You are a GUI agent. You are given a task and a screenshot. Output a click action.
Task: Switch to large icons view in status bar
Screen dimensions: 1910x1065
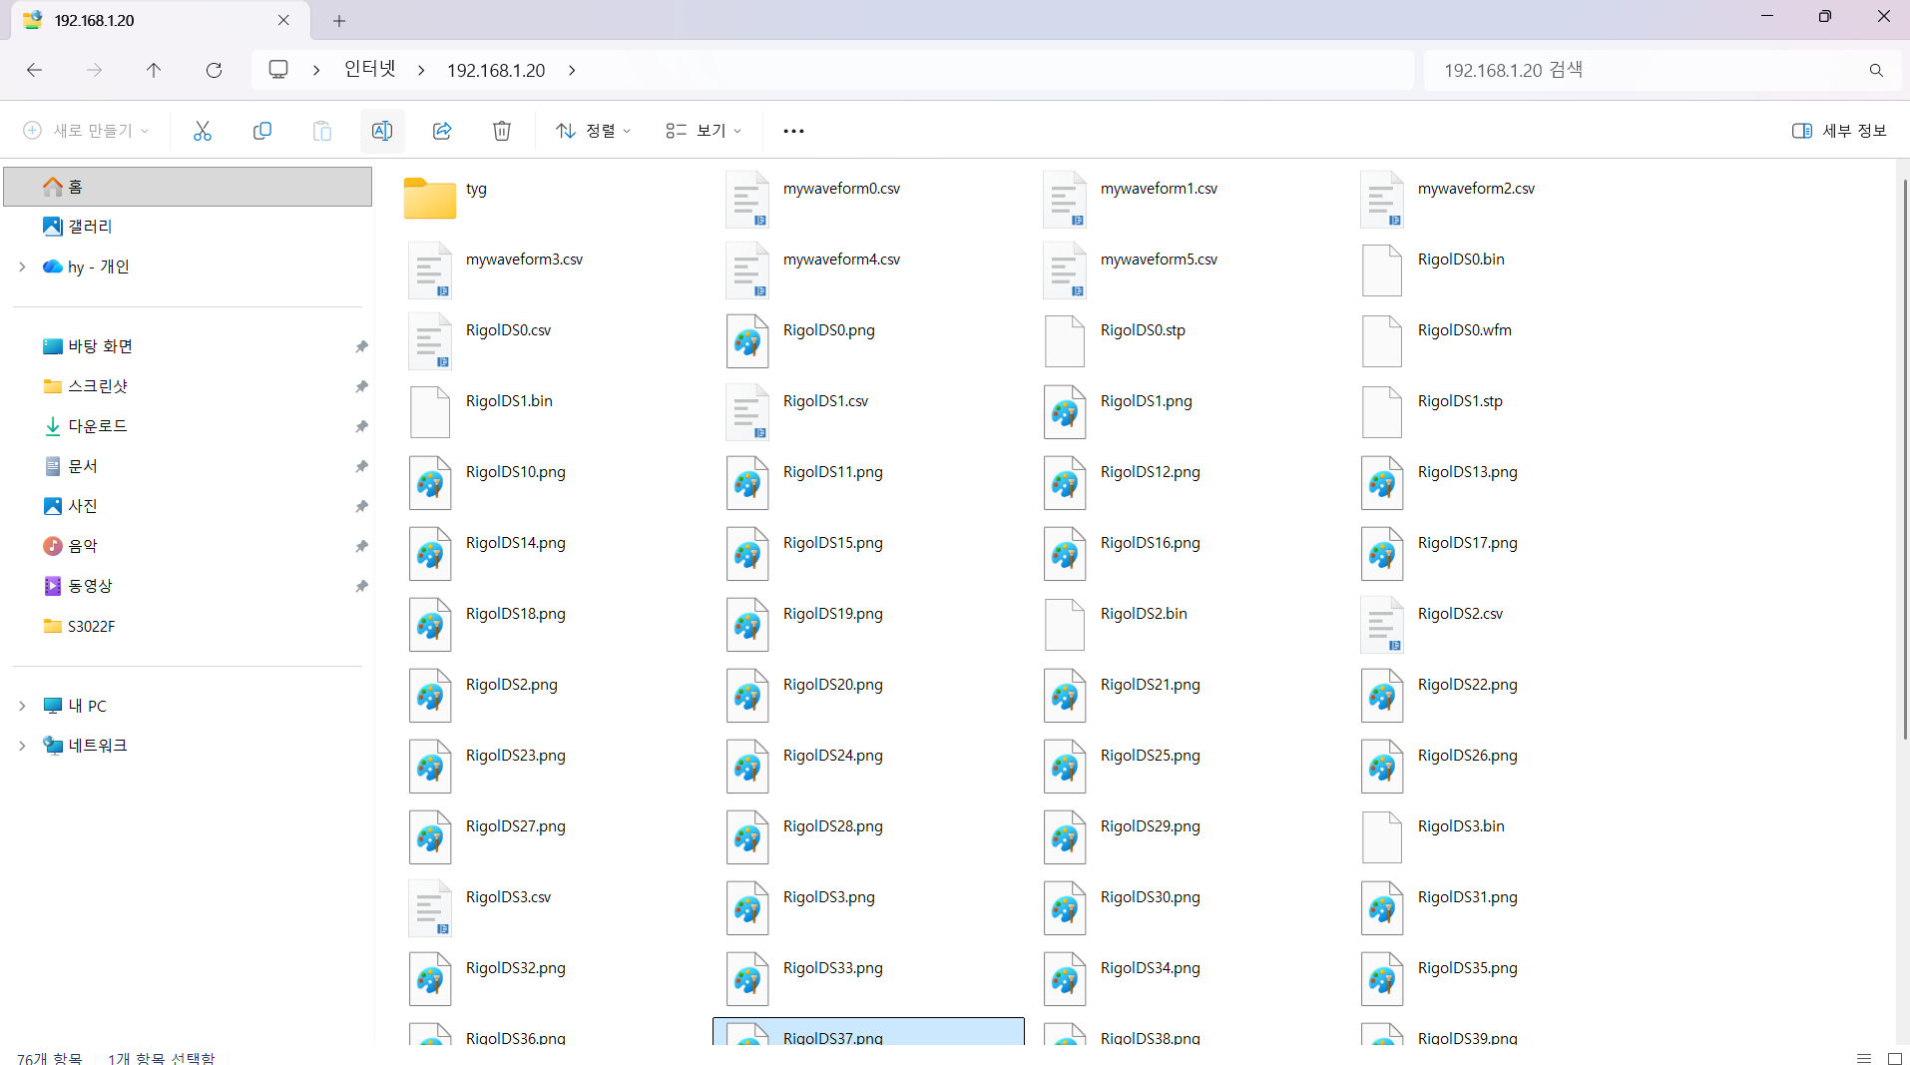tap(1894, 1058)
